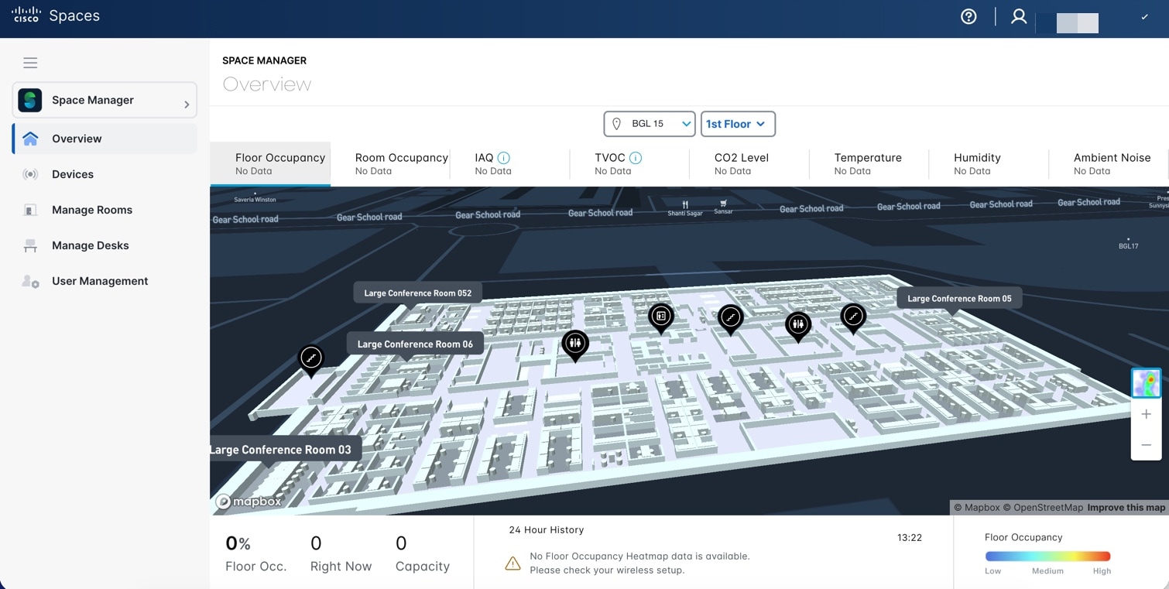Click the Large Conference Room 052 label
The height and width of the screenshot is (589, 1169).
418,293
